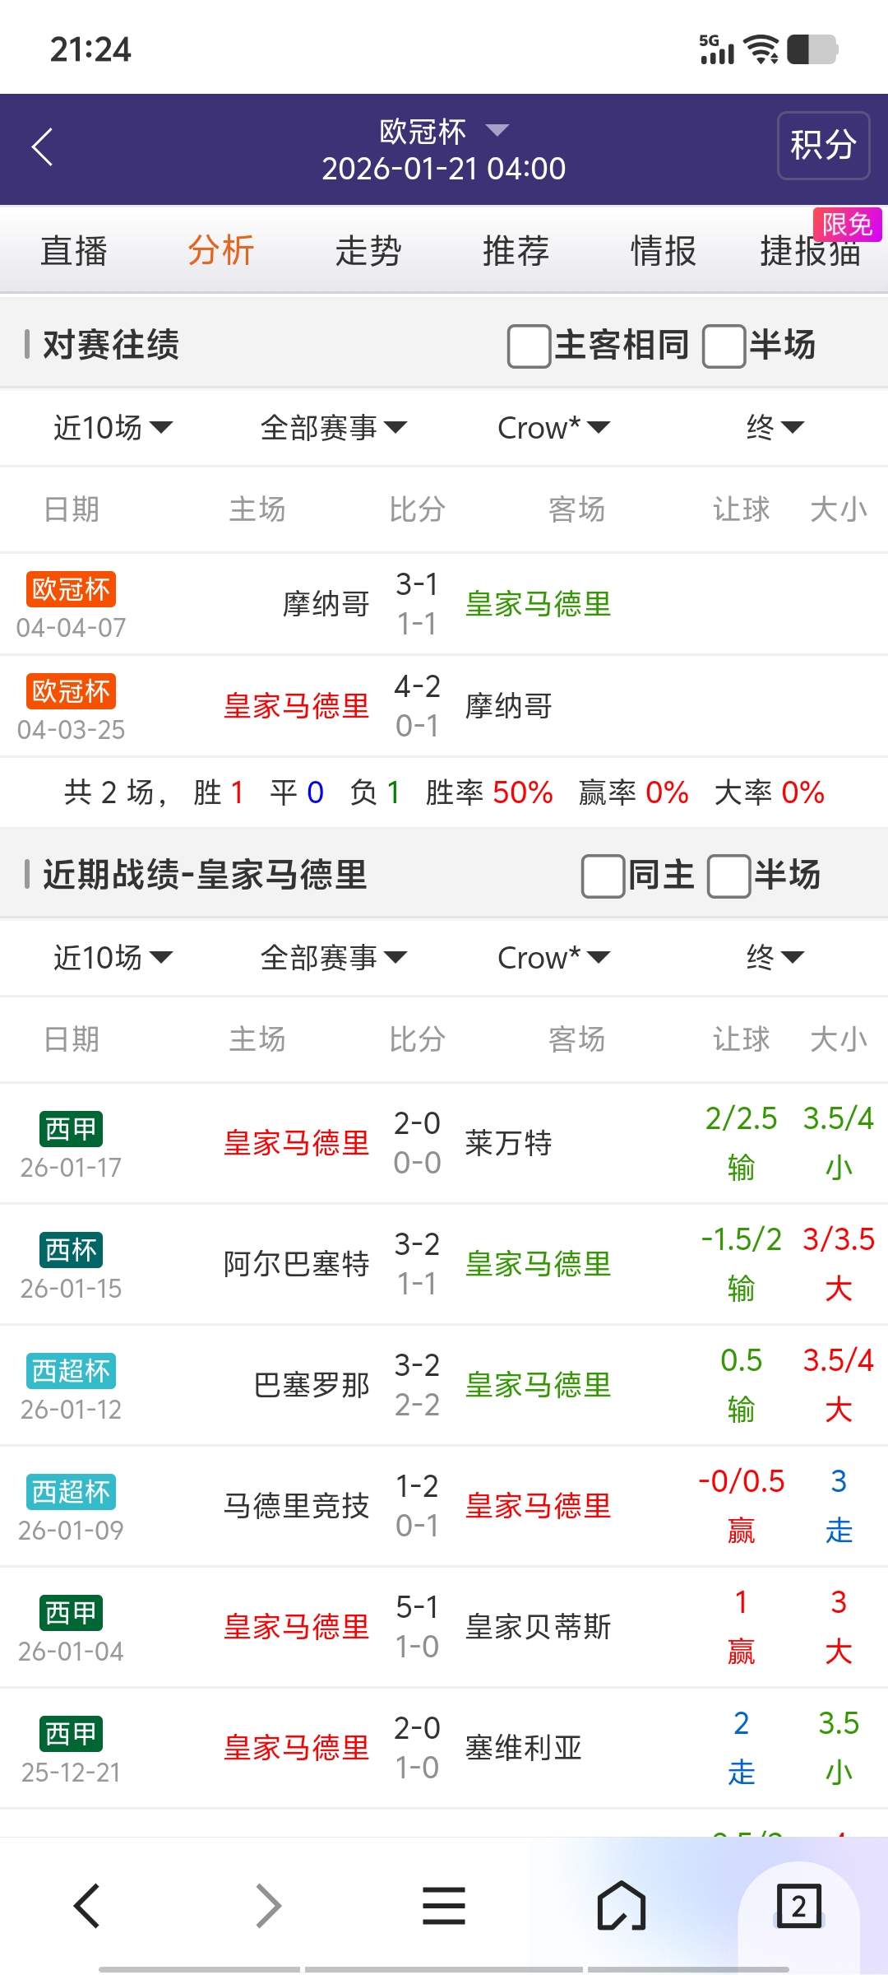Tap the back arrow in the purple header
The image size is (888, 1975).
43,147
